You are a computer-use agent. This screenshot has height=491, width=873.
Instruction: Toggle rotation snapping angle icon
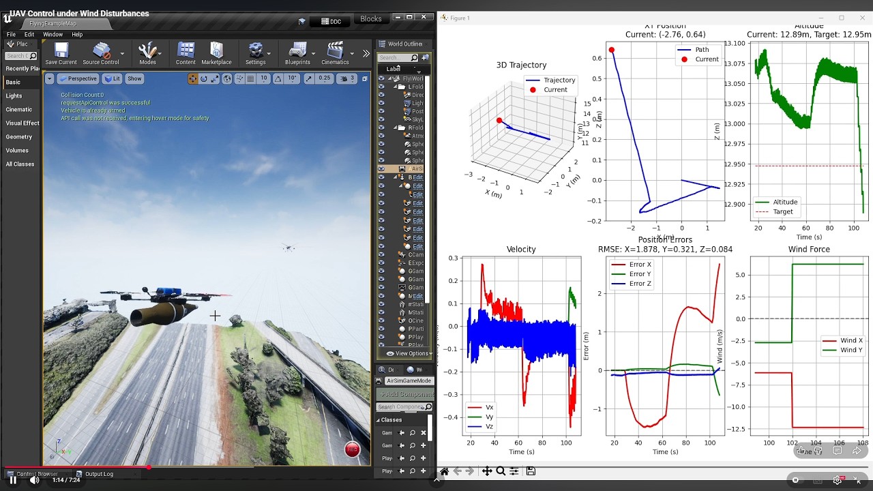tap(279, 78)
